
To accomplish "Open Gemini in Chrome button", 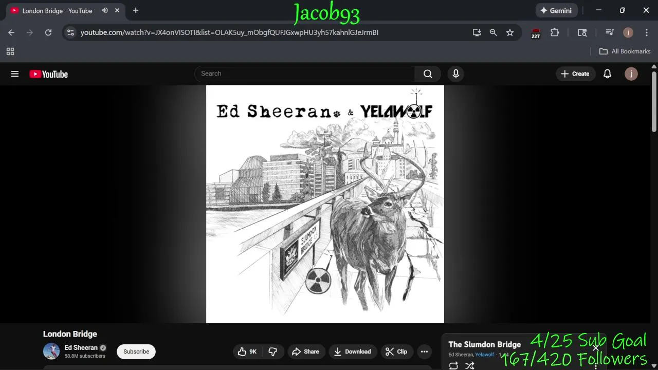I will tap(557, 10).
